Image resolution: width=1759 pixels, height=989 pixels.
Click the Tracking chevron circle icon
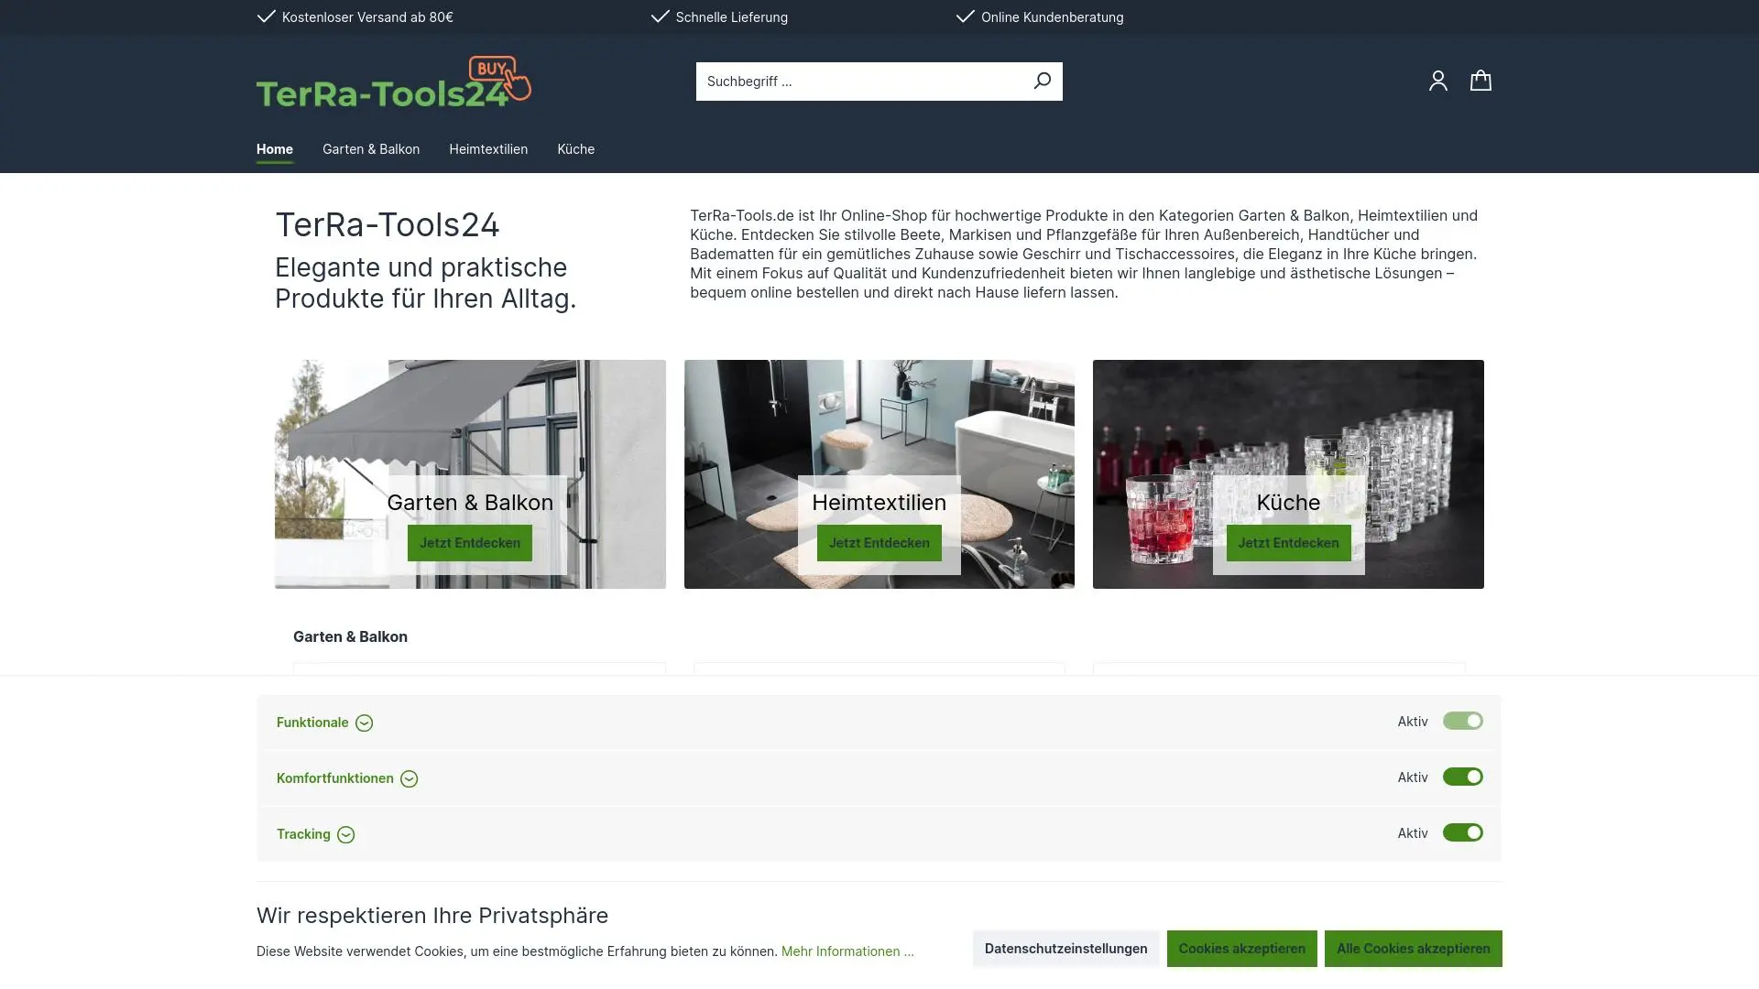coord(345,834)
